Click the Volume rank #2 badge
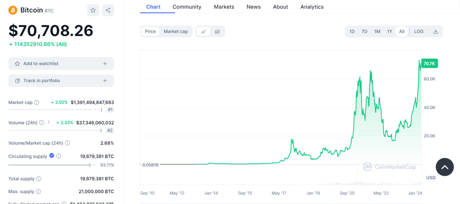This screenshot has width=460, height=204. [x=110, y=130]
